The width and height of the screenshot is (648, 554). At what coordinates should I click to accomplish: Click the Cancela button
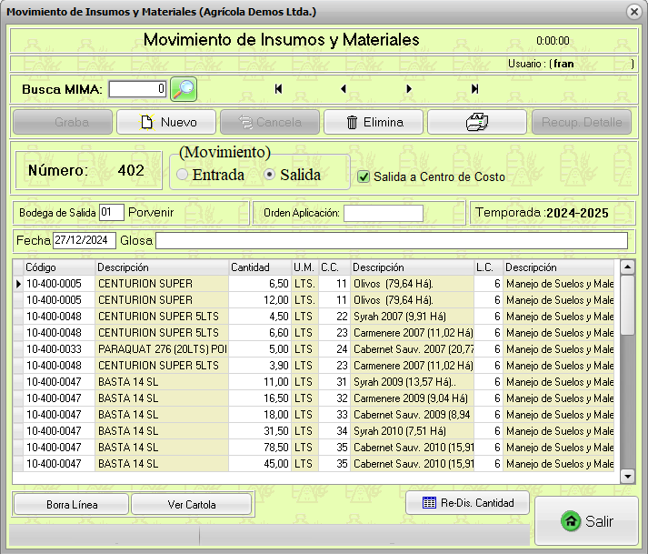270,122
